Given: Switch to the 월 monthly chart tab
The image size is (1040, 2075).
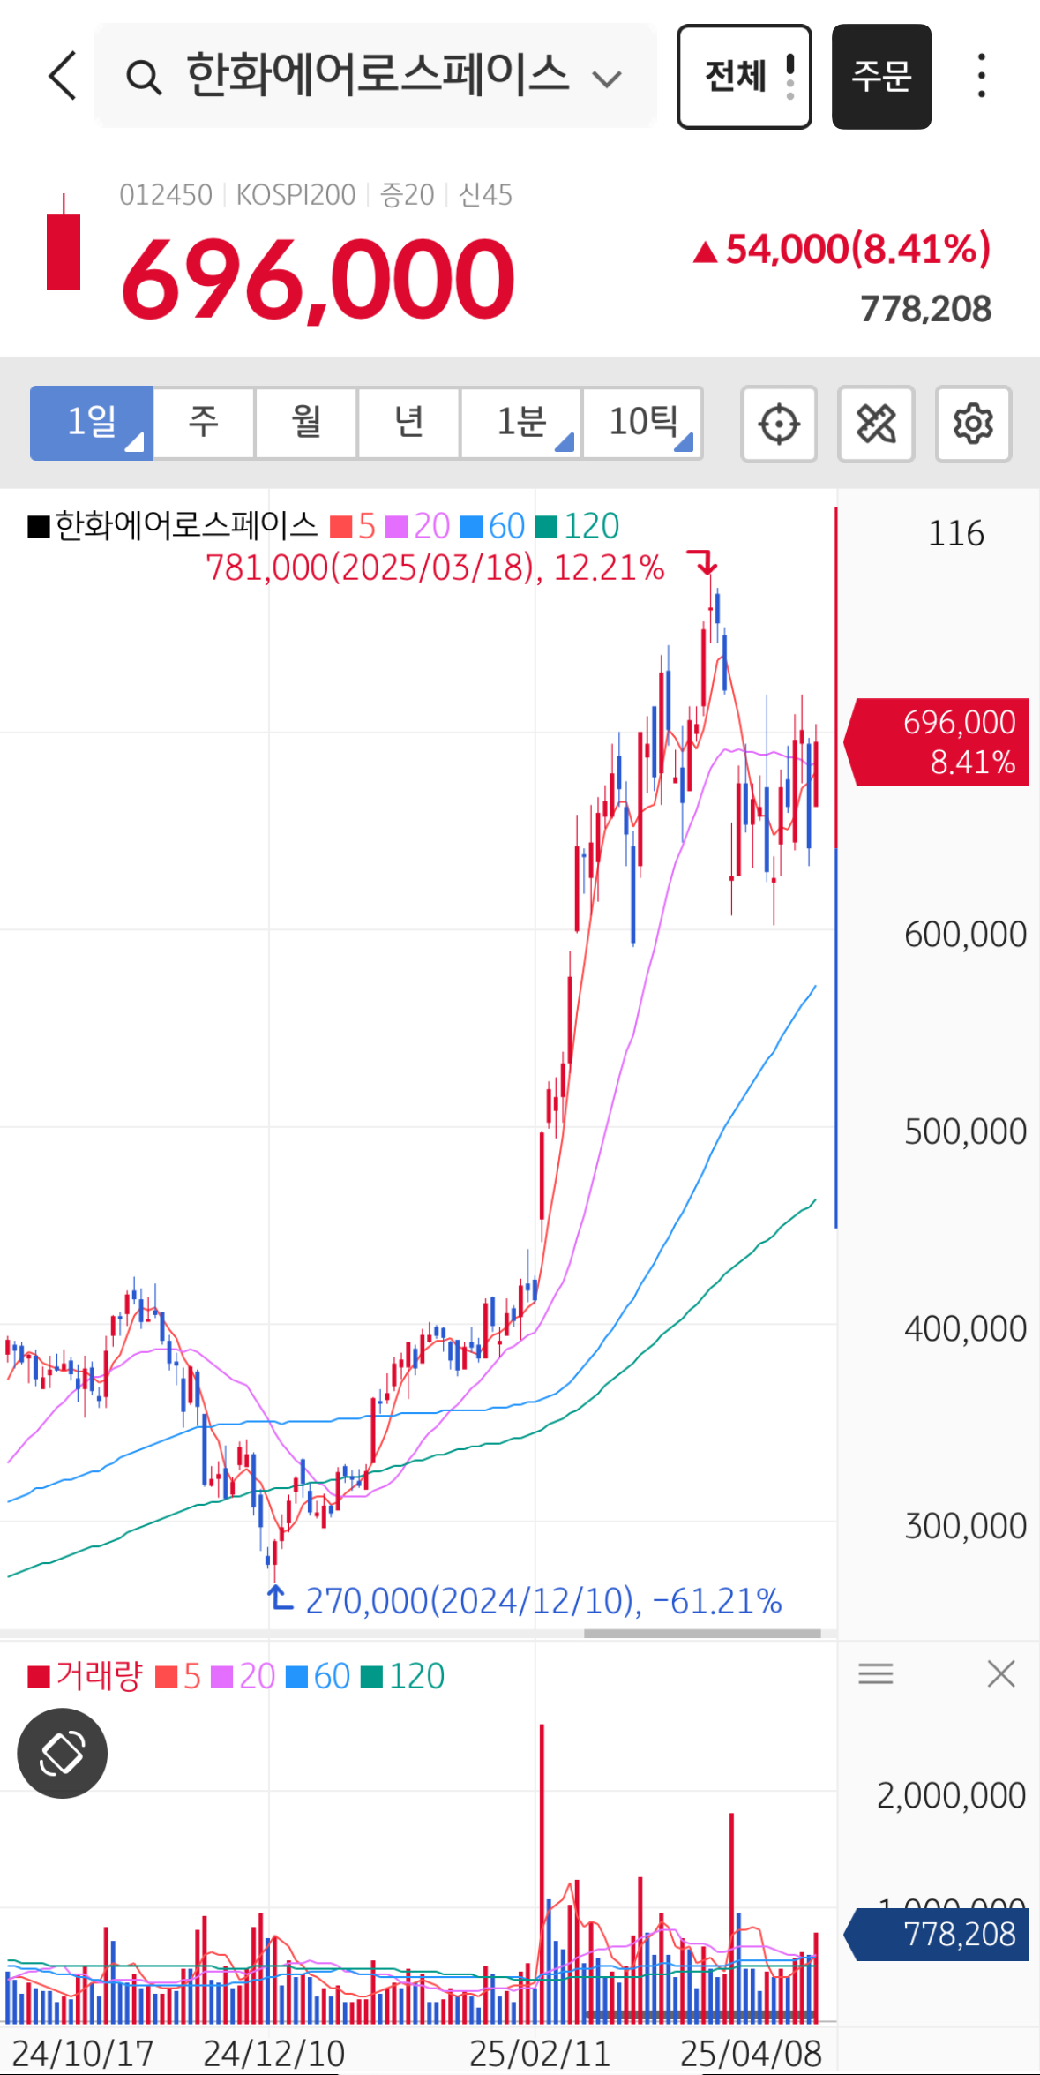Looking at the screenshot, I should (306, 423).
